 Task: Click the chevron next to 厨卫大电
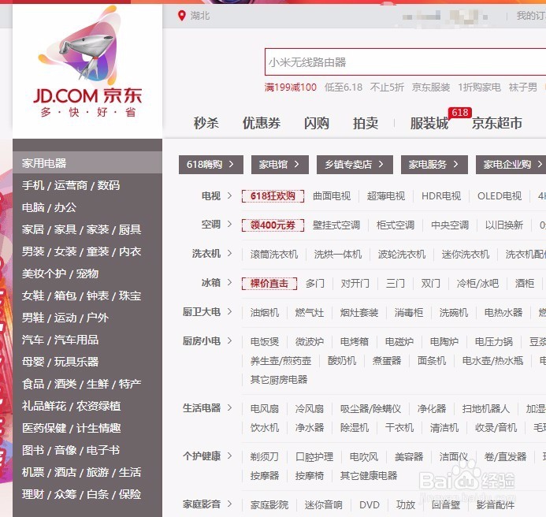[229, 312]
